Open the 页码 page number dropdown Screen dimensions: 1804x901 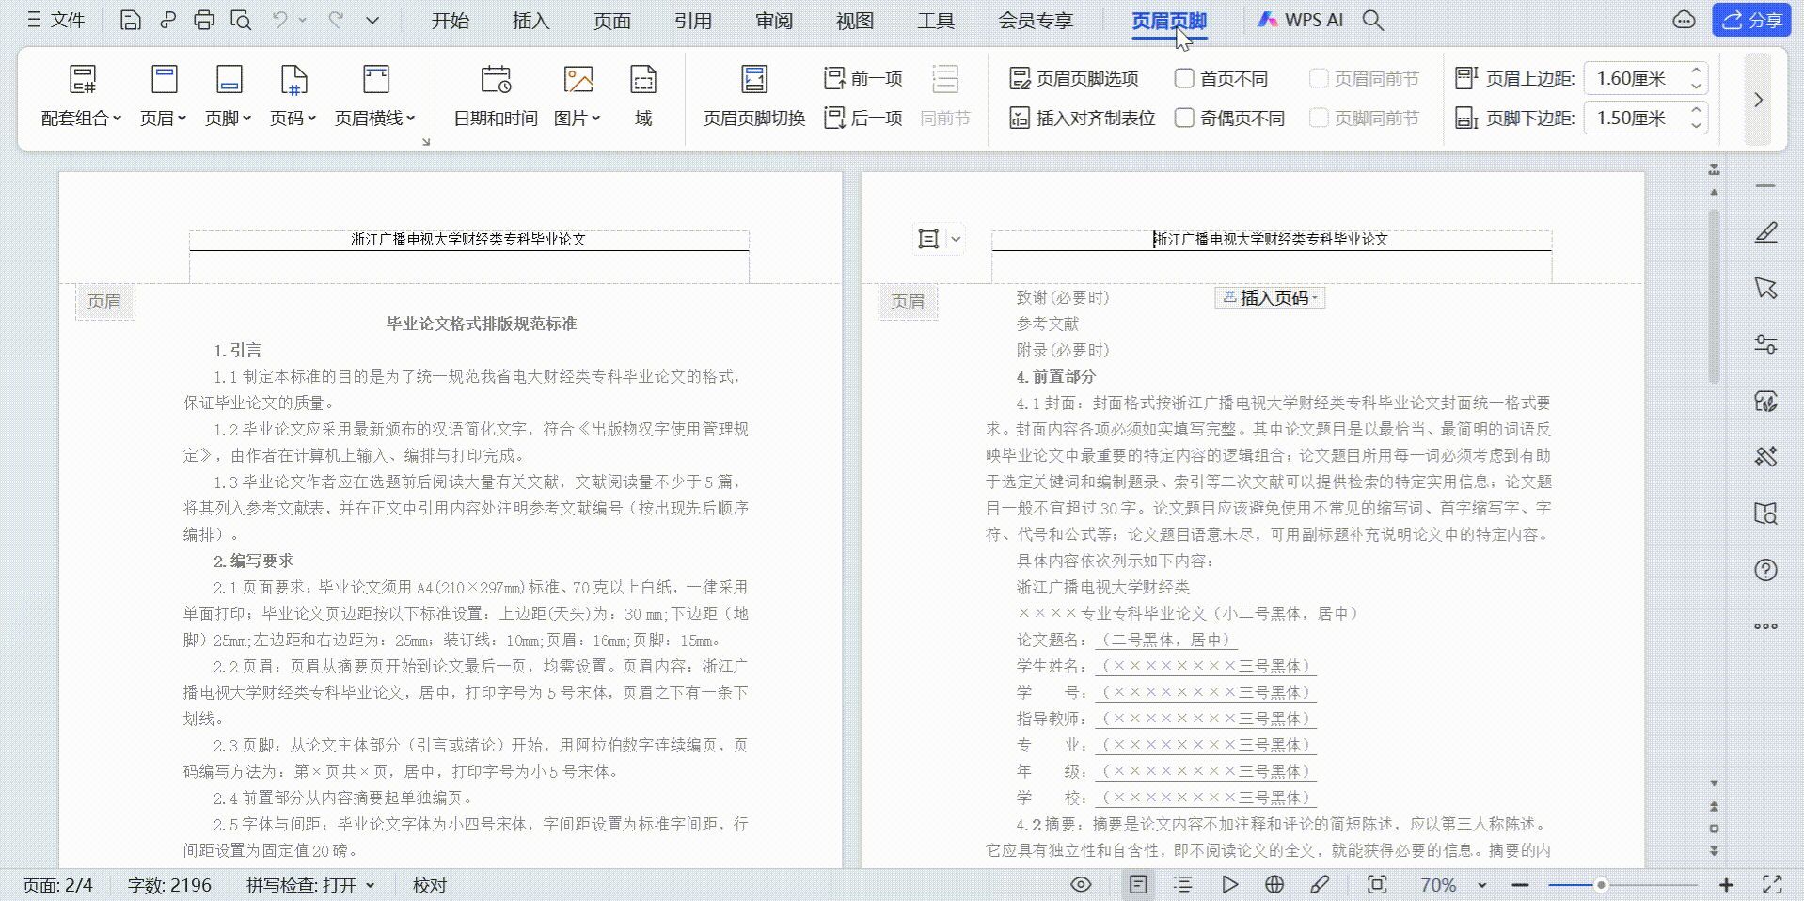pyautogui.click(x=293, y=95)
